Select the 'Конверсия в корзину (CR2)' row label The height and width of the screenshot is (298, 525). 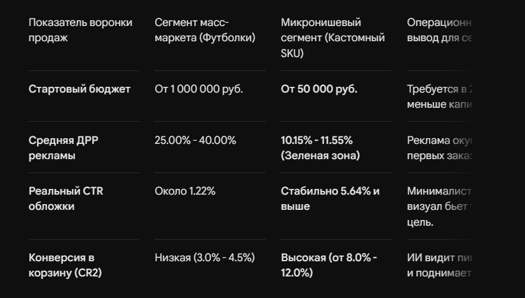pos(65,265)
